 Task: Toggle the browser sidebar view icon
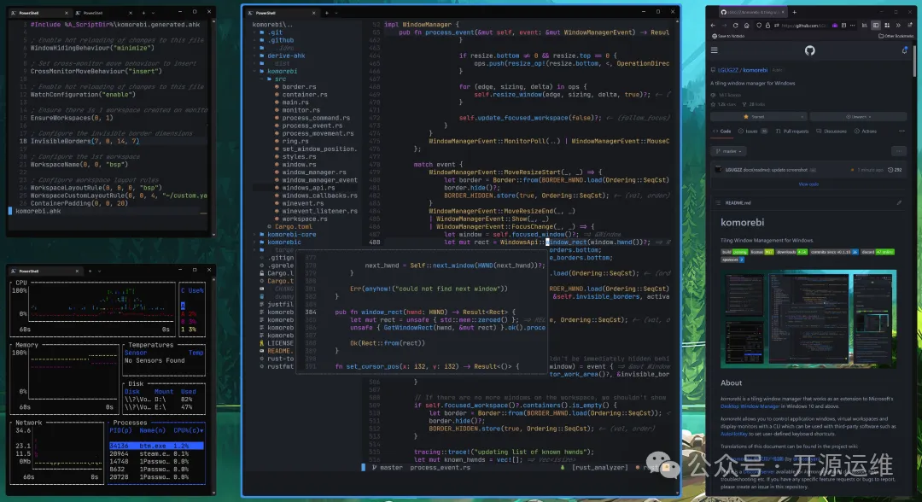point(878,26)
